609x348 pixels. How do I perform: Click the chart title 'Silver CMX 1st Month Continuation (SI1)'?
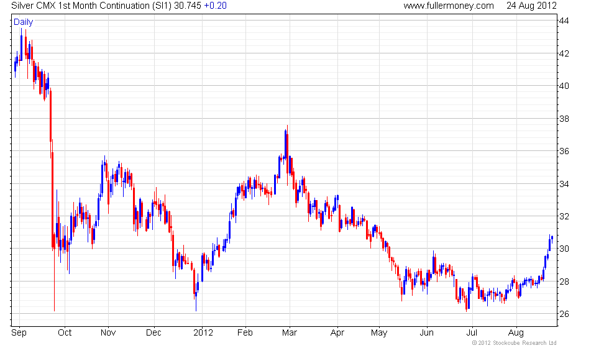pyautogui.click(x=91, y=6)
